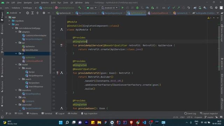Start debugging with the green bug icon
The height and width of the screenshot is (126, 224).
(137, 8)
